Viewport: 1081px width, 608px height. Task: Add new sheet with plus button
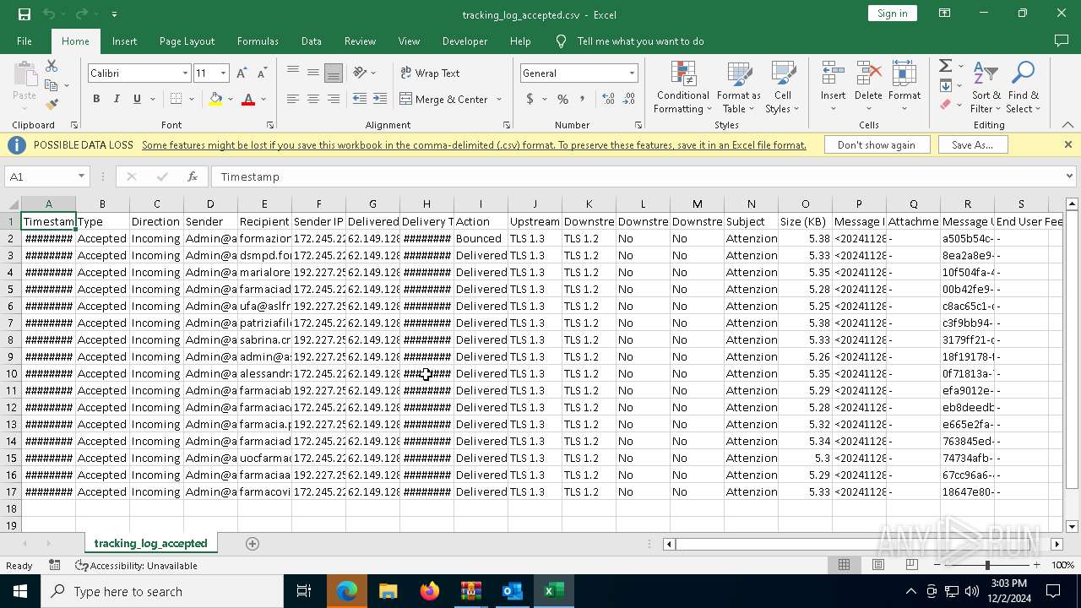point(252,544)
